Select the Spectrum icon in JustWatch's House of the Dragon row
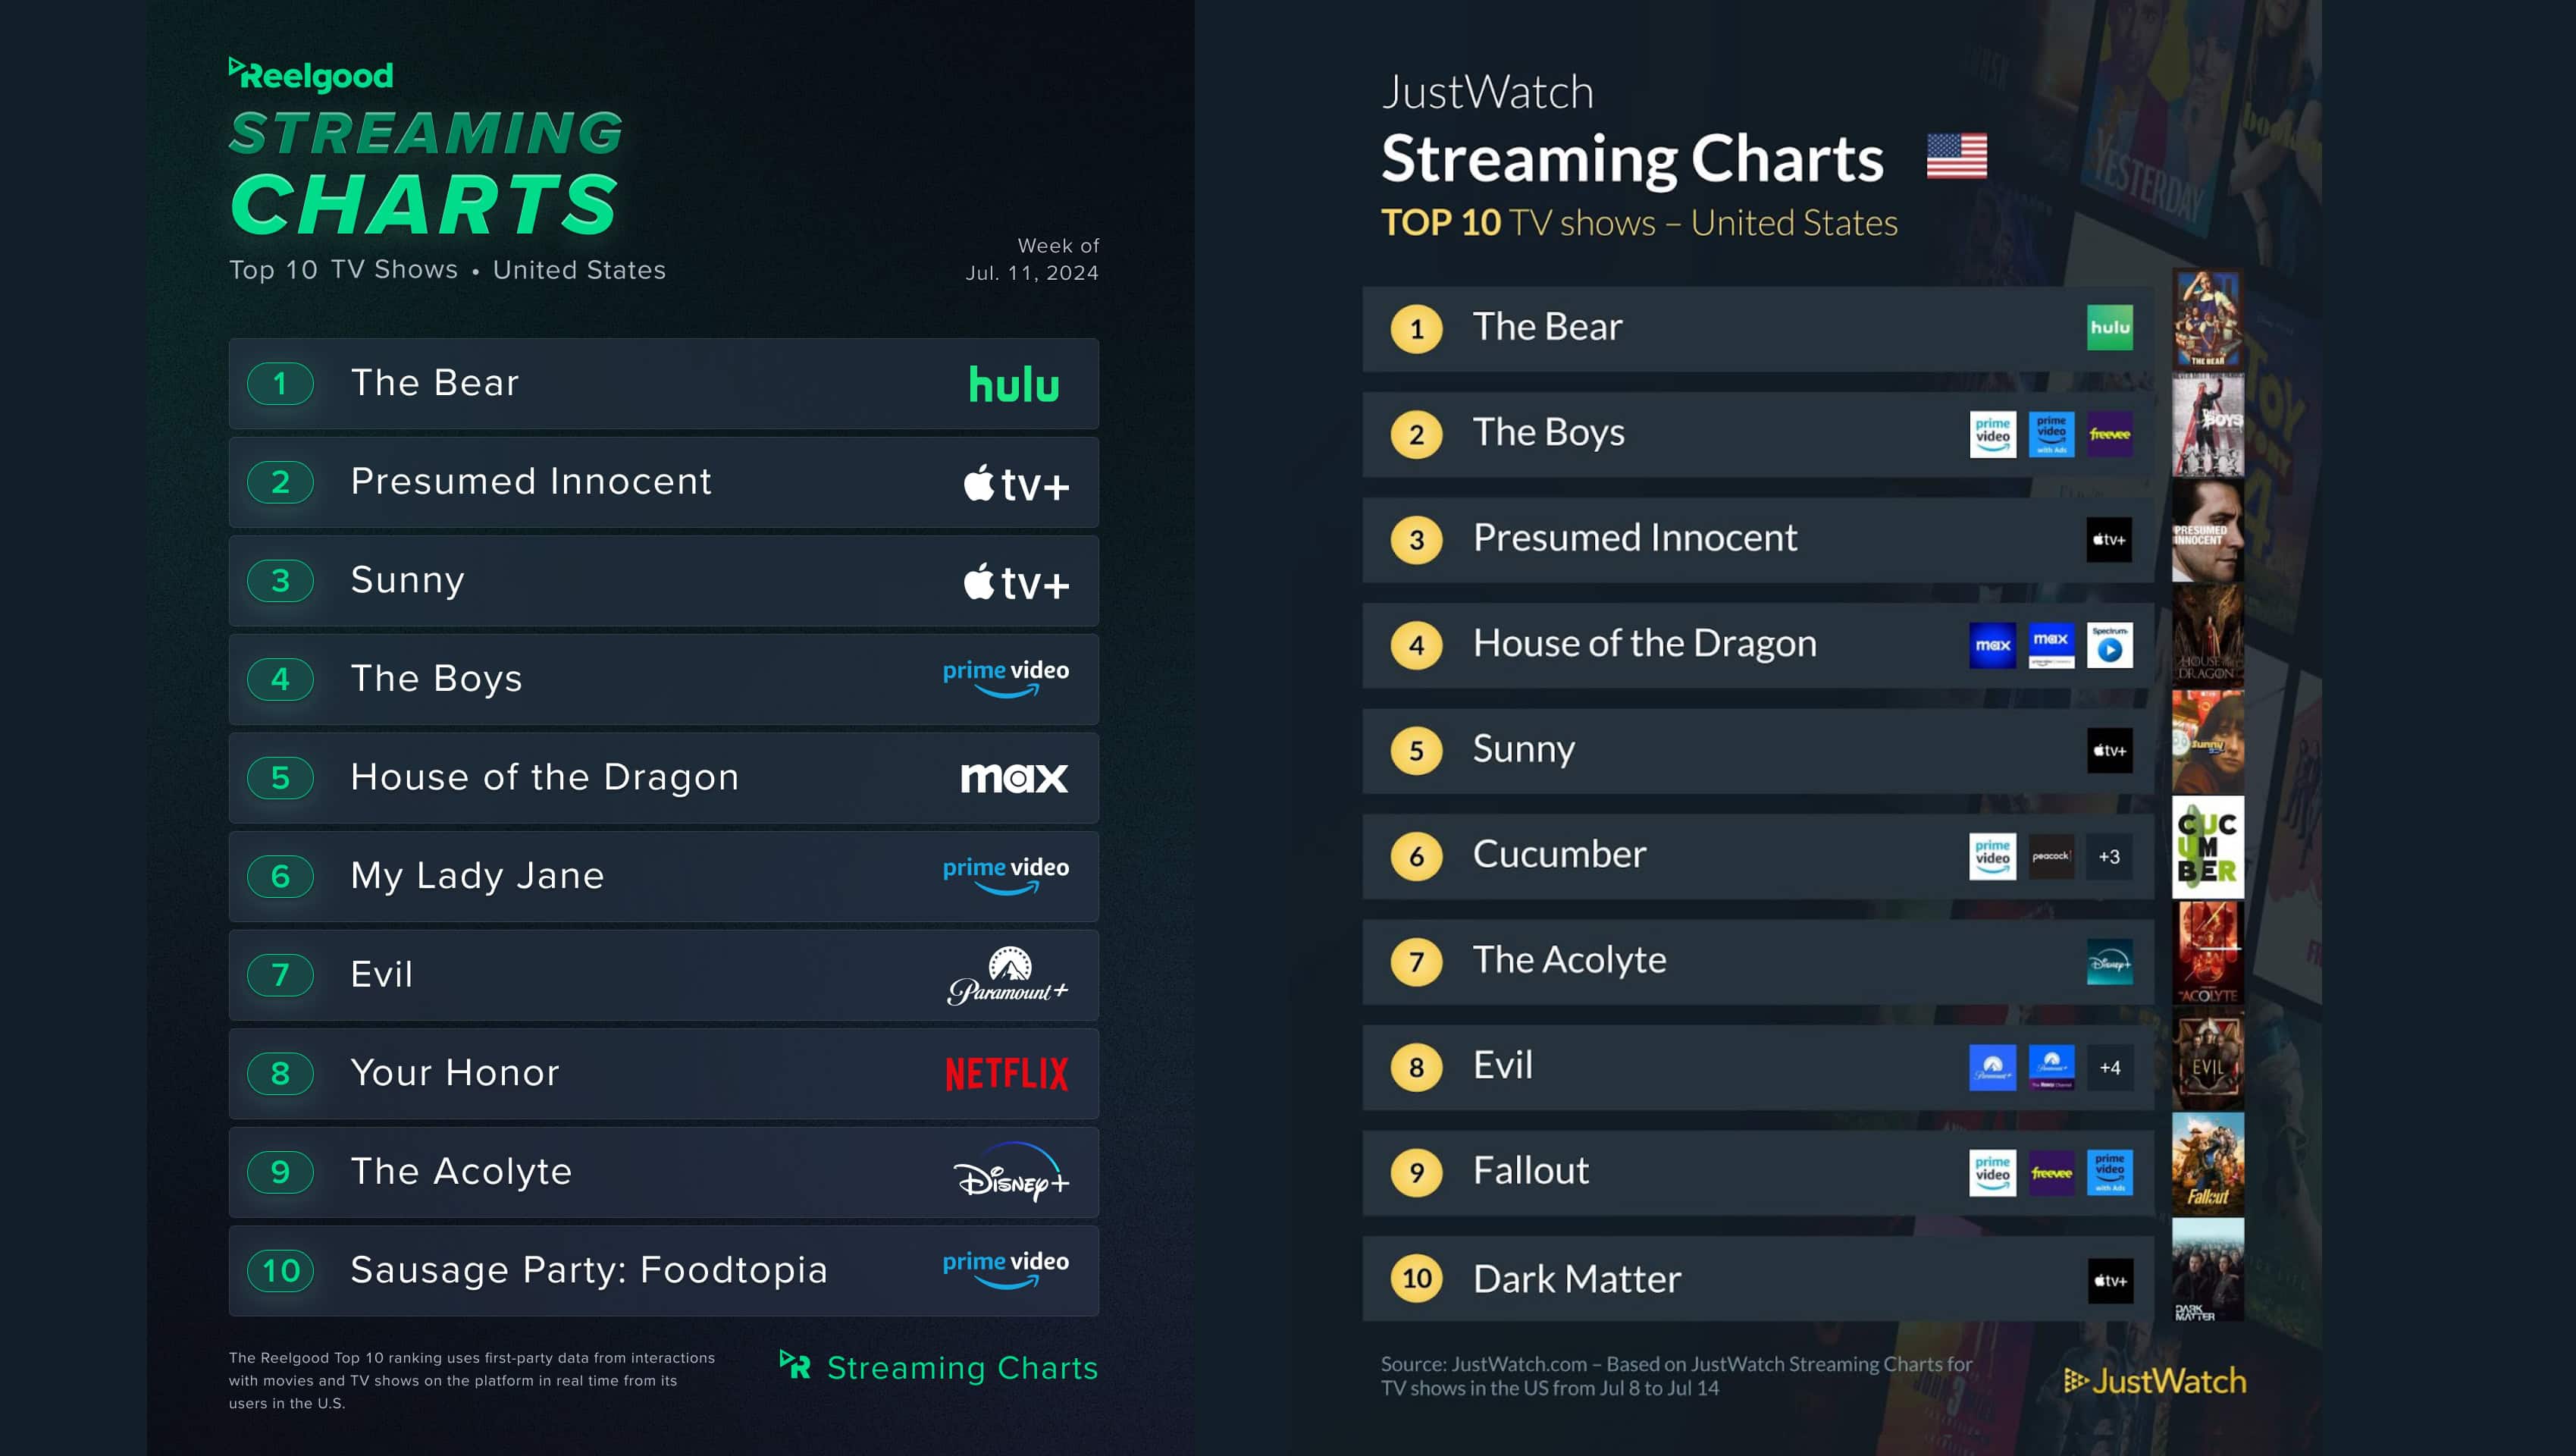Viewport: 2576px width, 1456px height. 2109,645
